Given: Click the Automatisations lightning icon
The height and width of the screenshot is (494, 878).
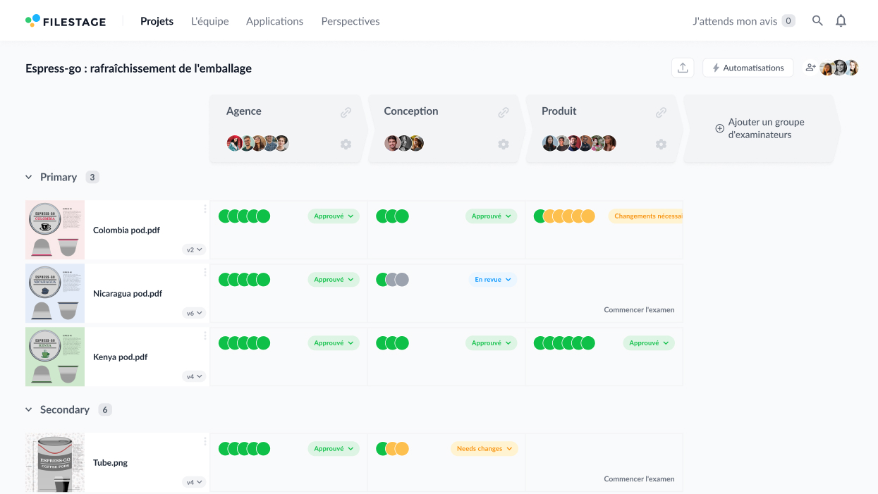Looking at the screenshot, I should point(718,68).
